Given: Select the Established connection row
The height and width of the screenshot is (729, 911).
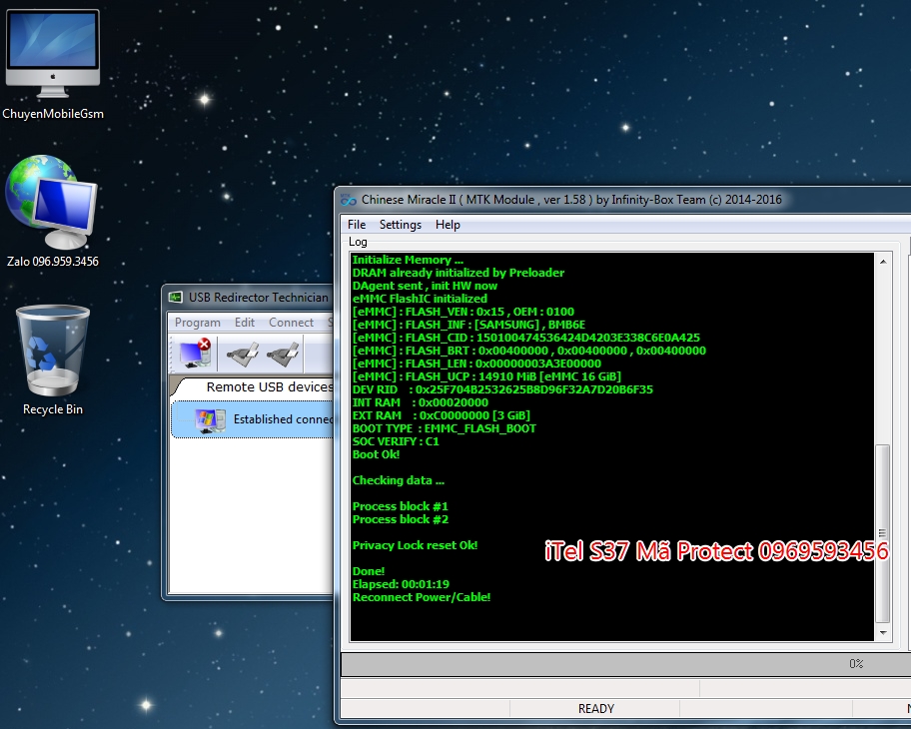Looking at the screenshot, I should (253, 419).
